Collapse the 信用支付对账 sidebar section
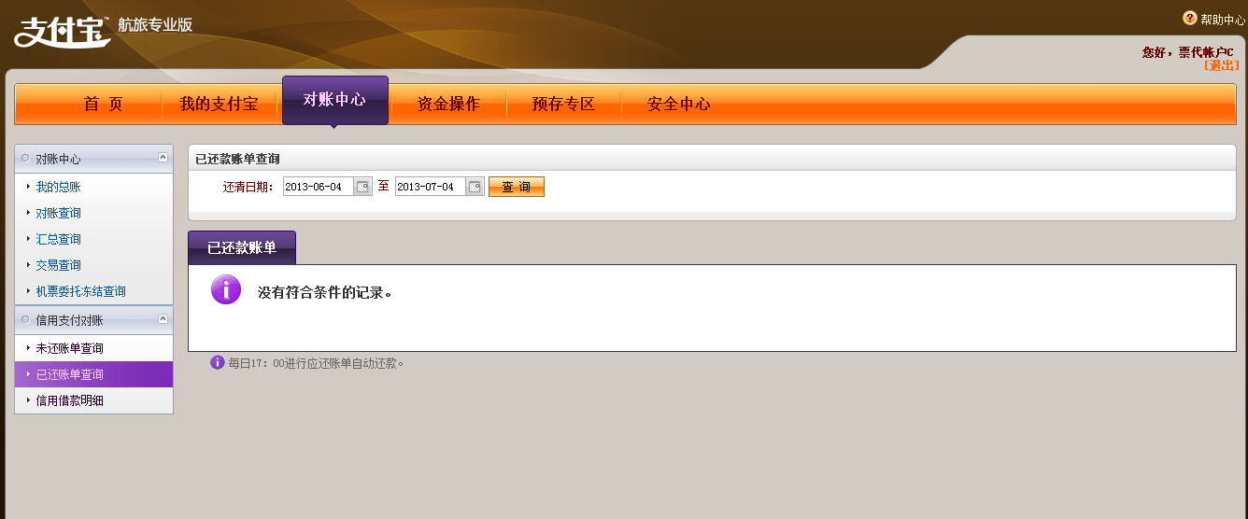The image size is (1248, 519). click(x=163, y=319)
